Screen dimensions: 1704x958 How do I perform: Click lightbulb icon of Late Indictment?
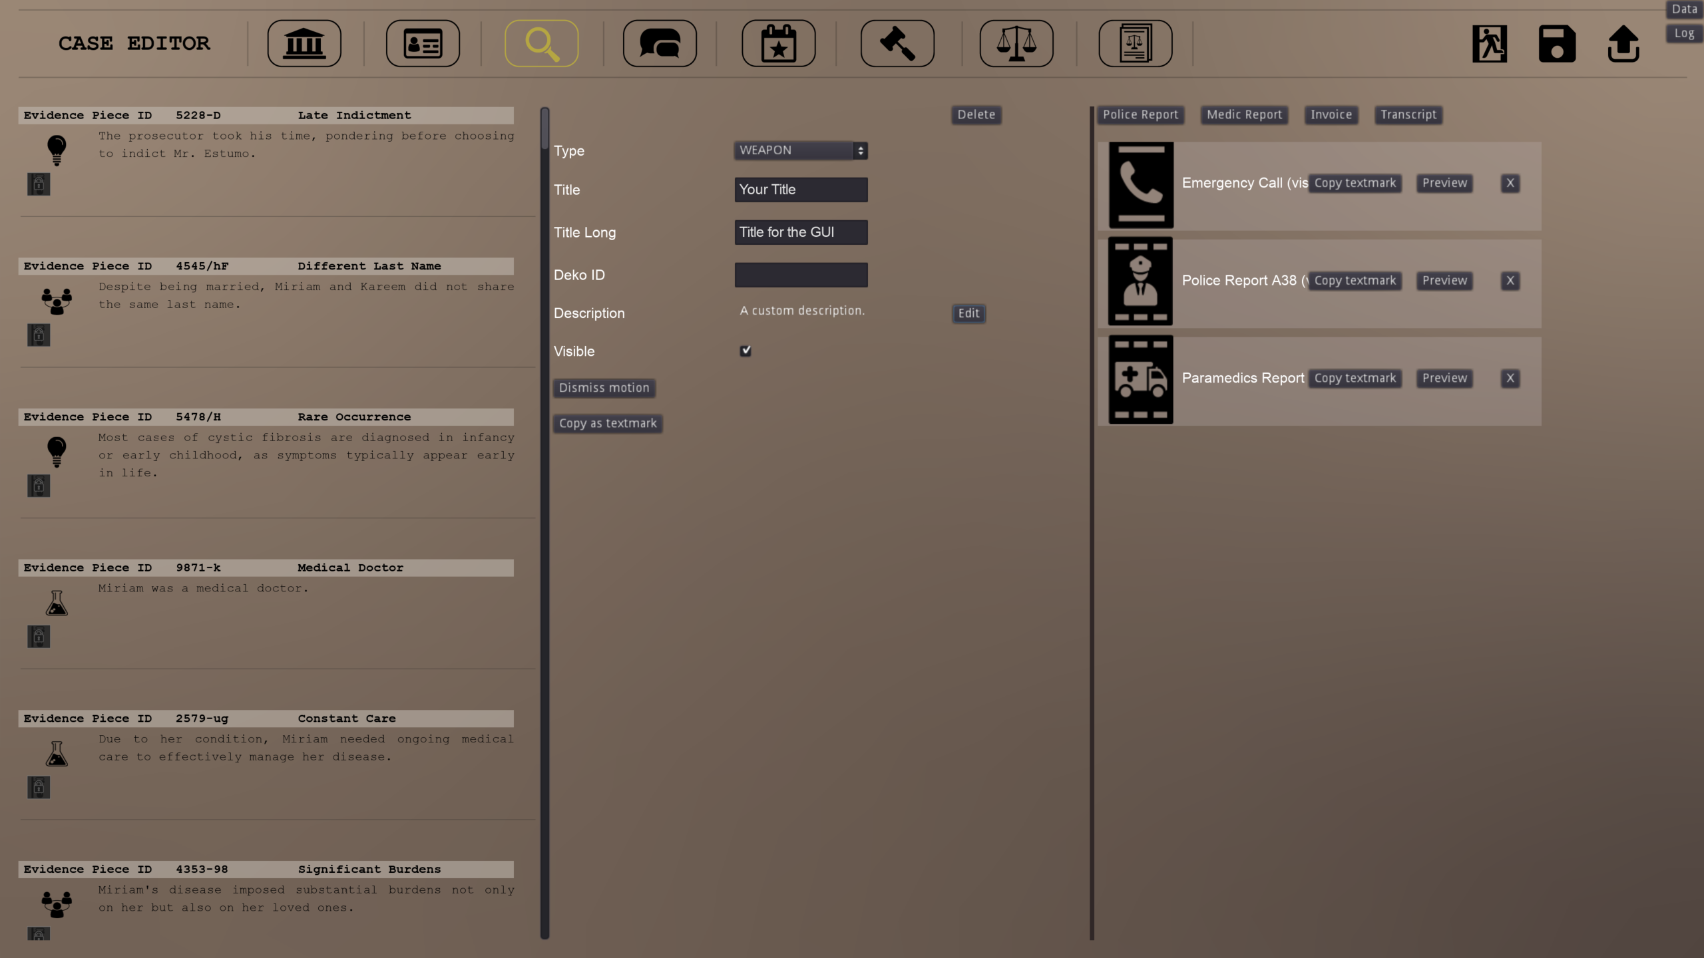pyautogui.click(x=57, y=150)
